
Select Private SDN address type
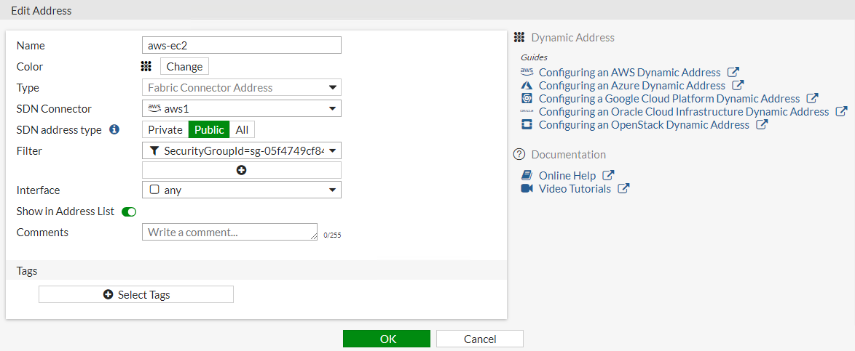tap(165, 129)
